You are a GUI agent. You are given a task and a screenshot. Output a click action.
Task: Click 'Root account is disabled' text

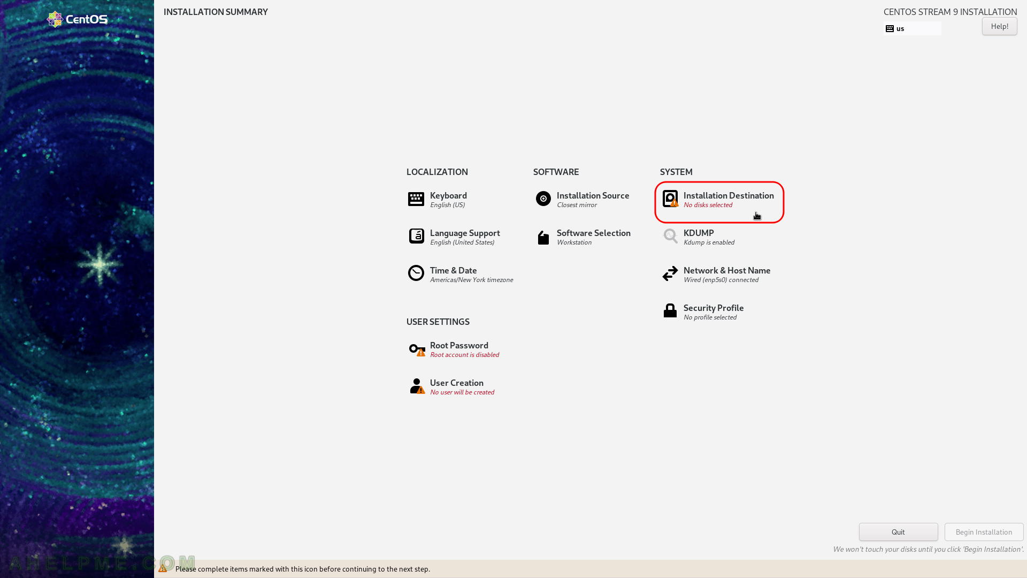(464, 355)
